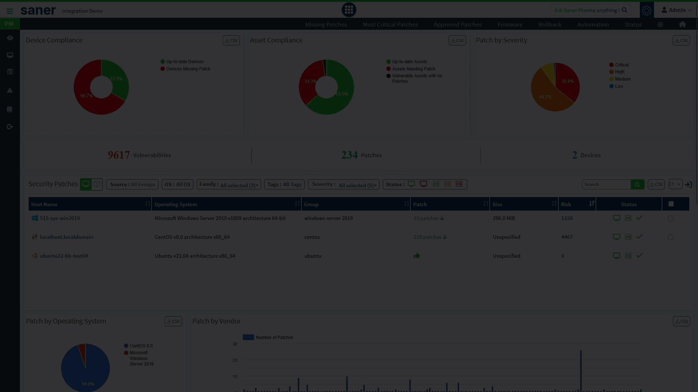Download Patch by Operating System CSV

coord(173,321)
